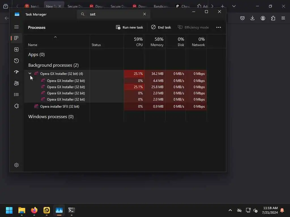Open the Windows Start menu

9,210
